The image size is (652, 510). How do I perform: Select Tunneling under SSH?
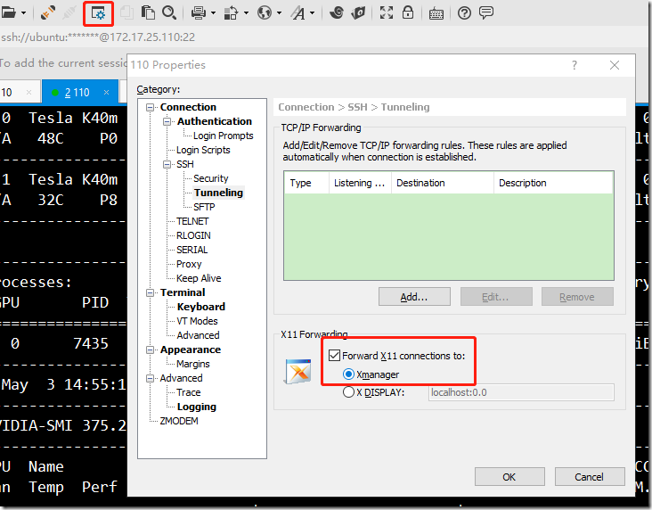218,193
